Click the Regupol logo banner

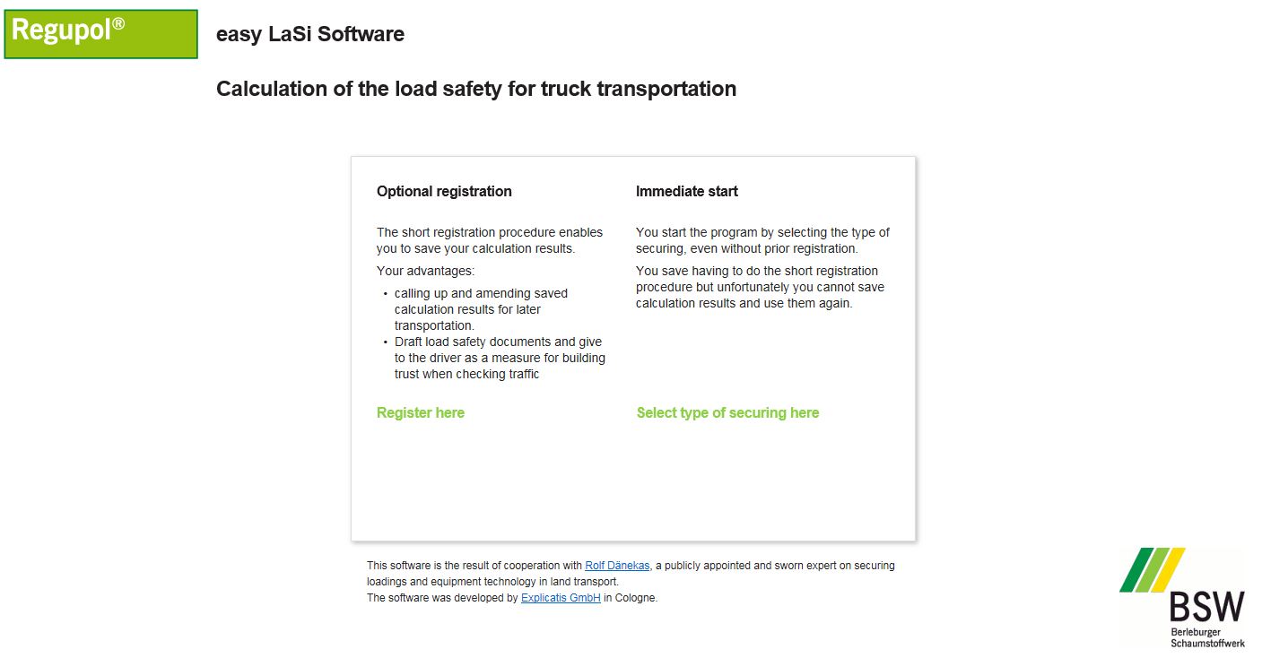tap(101, 34)
